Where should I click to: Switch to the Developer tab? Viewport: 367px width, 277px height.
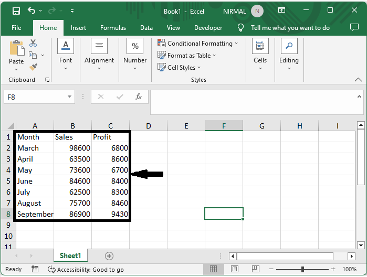click(x=208, y=28)
